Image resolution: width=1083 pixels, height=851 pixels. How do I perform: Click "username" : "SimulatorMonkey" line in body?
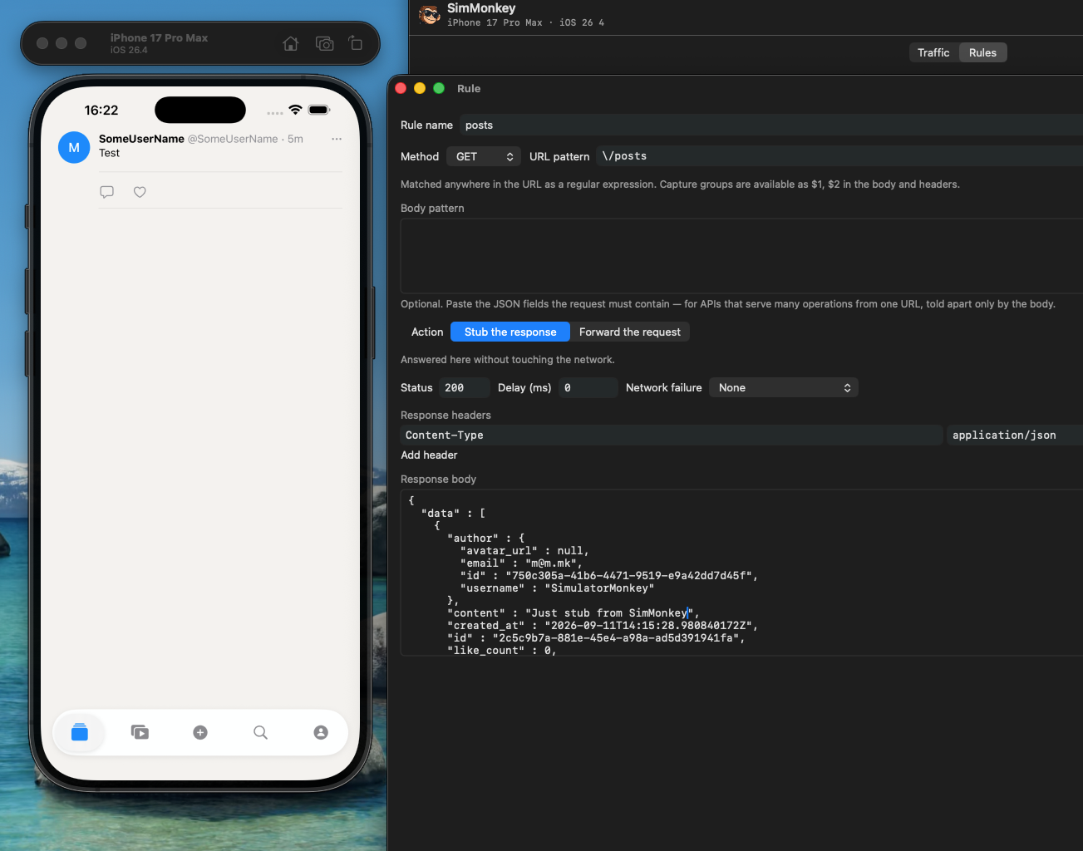click(x=557, y=588)
